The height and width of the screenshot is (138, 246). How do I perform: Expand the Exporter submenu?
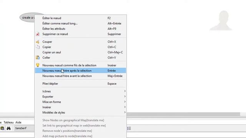coord(80,97)
